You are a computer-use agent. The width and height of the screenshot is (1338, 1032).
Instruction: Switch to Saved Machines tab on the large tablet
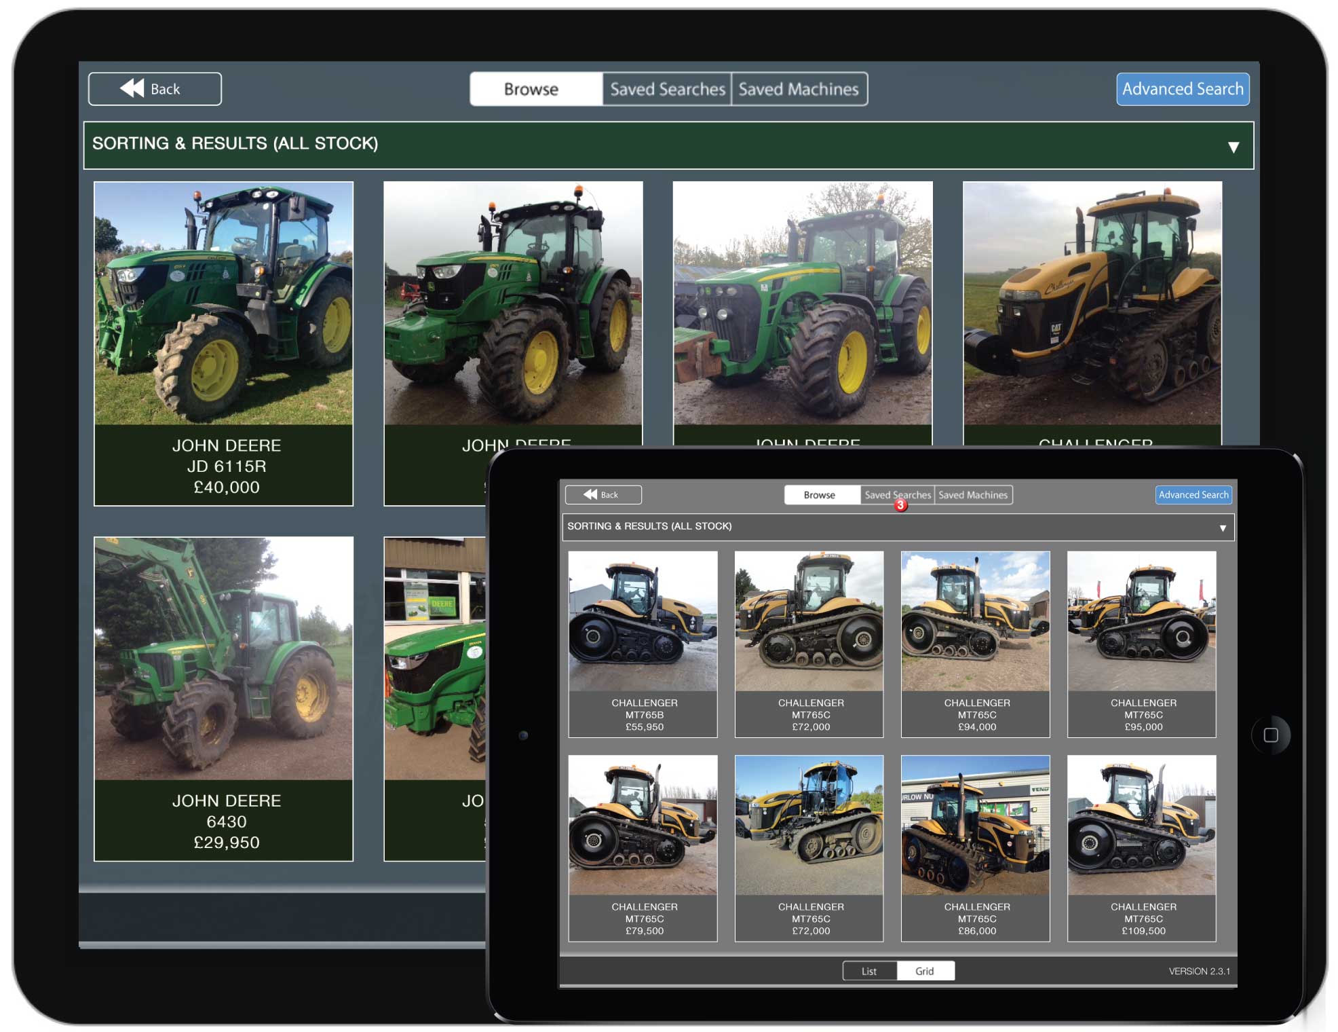point(799,89)
